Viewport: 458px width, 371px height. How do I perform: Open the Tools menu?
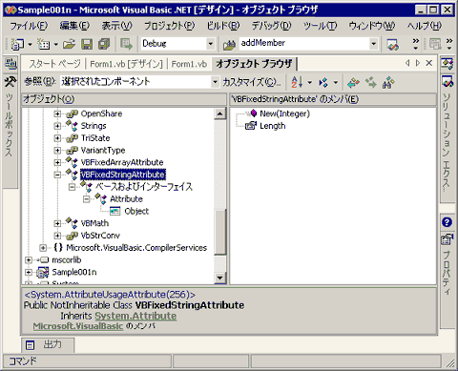tap(320, 26)
